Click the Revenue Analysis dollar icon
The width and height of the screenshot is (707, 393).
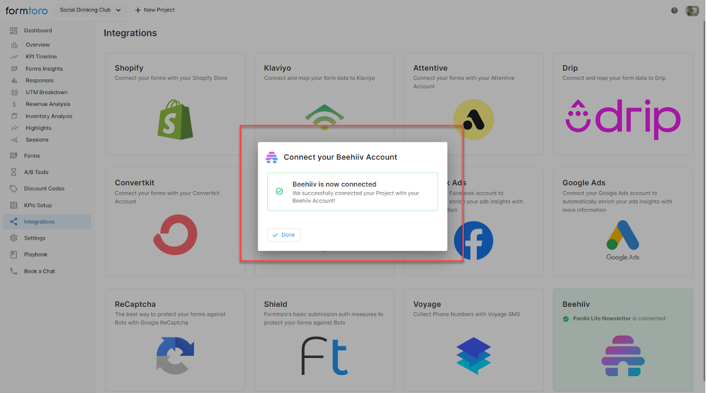[15, 105]
